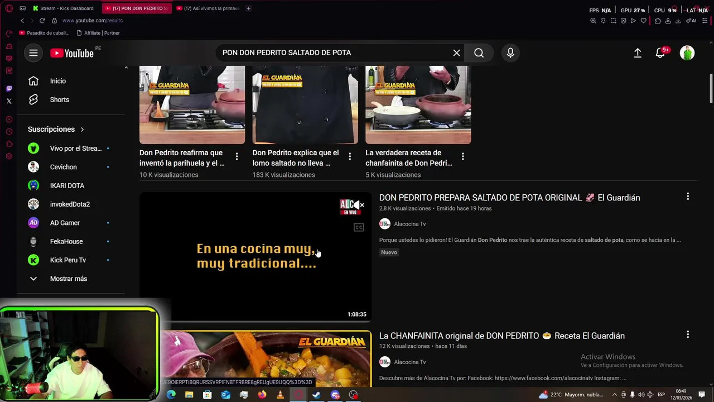714x402 pixels.
Task: Open options for La CHANFAINITA original video
Action: pyautogui.click(x=688, y=334)
